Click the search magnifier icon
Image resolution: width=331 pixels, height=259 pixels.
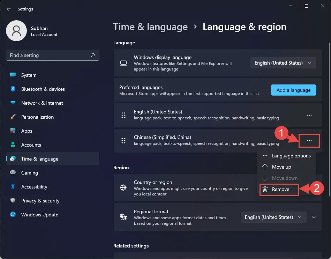(x=93, y=55)
